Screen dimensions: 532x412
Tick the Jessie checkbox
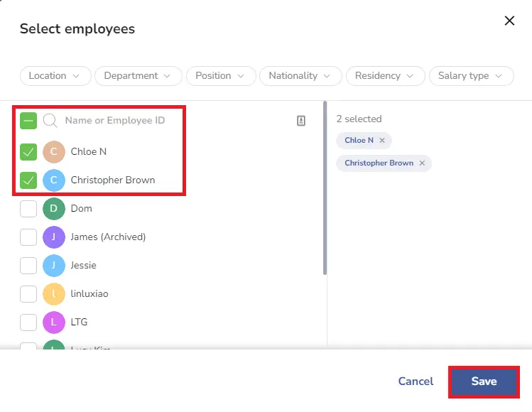click(x=28, y=266)
